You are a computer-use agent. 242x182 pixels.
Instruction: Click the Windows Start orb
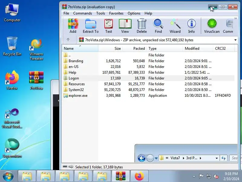click(8, 176)
